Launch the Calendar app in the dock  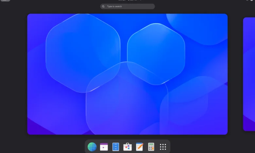(104, 147)
